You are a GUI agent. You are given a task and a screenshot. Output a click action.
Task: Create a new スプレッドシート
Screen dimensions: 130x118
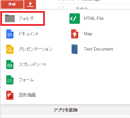[x=33, y=65]
